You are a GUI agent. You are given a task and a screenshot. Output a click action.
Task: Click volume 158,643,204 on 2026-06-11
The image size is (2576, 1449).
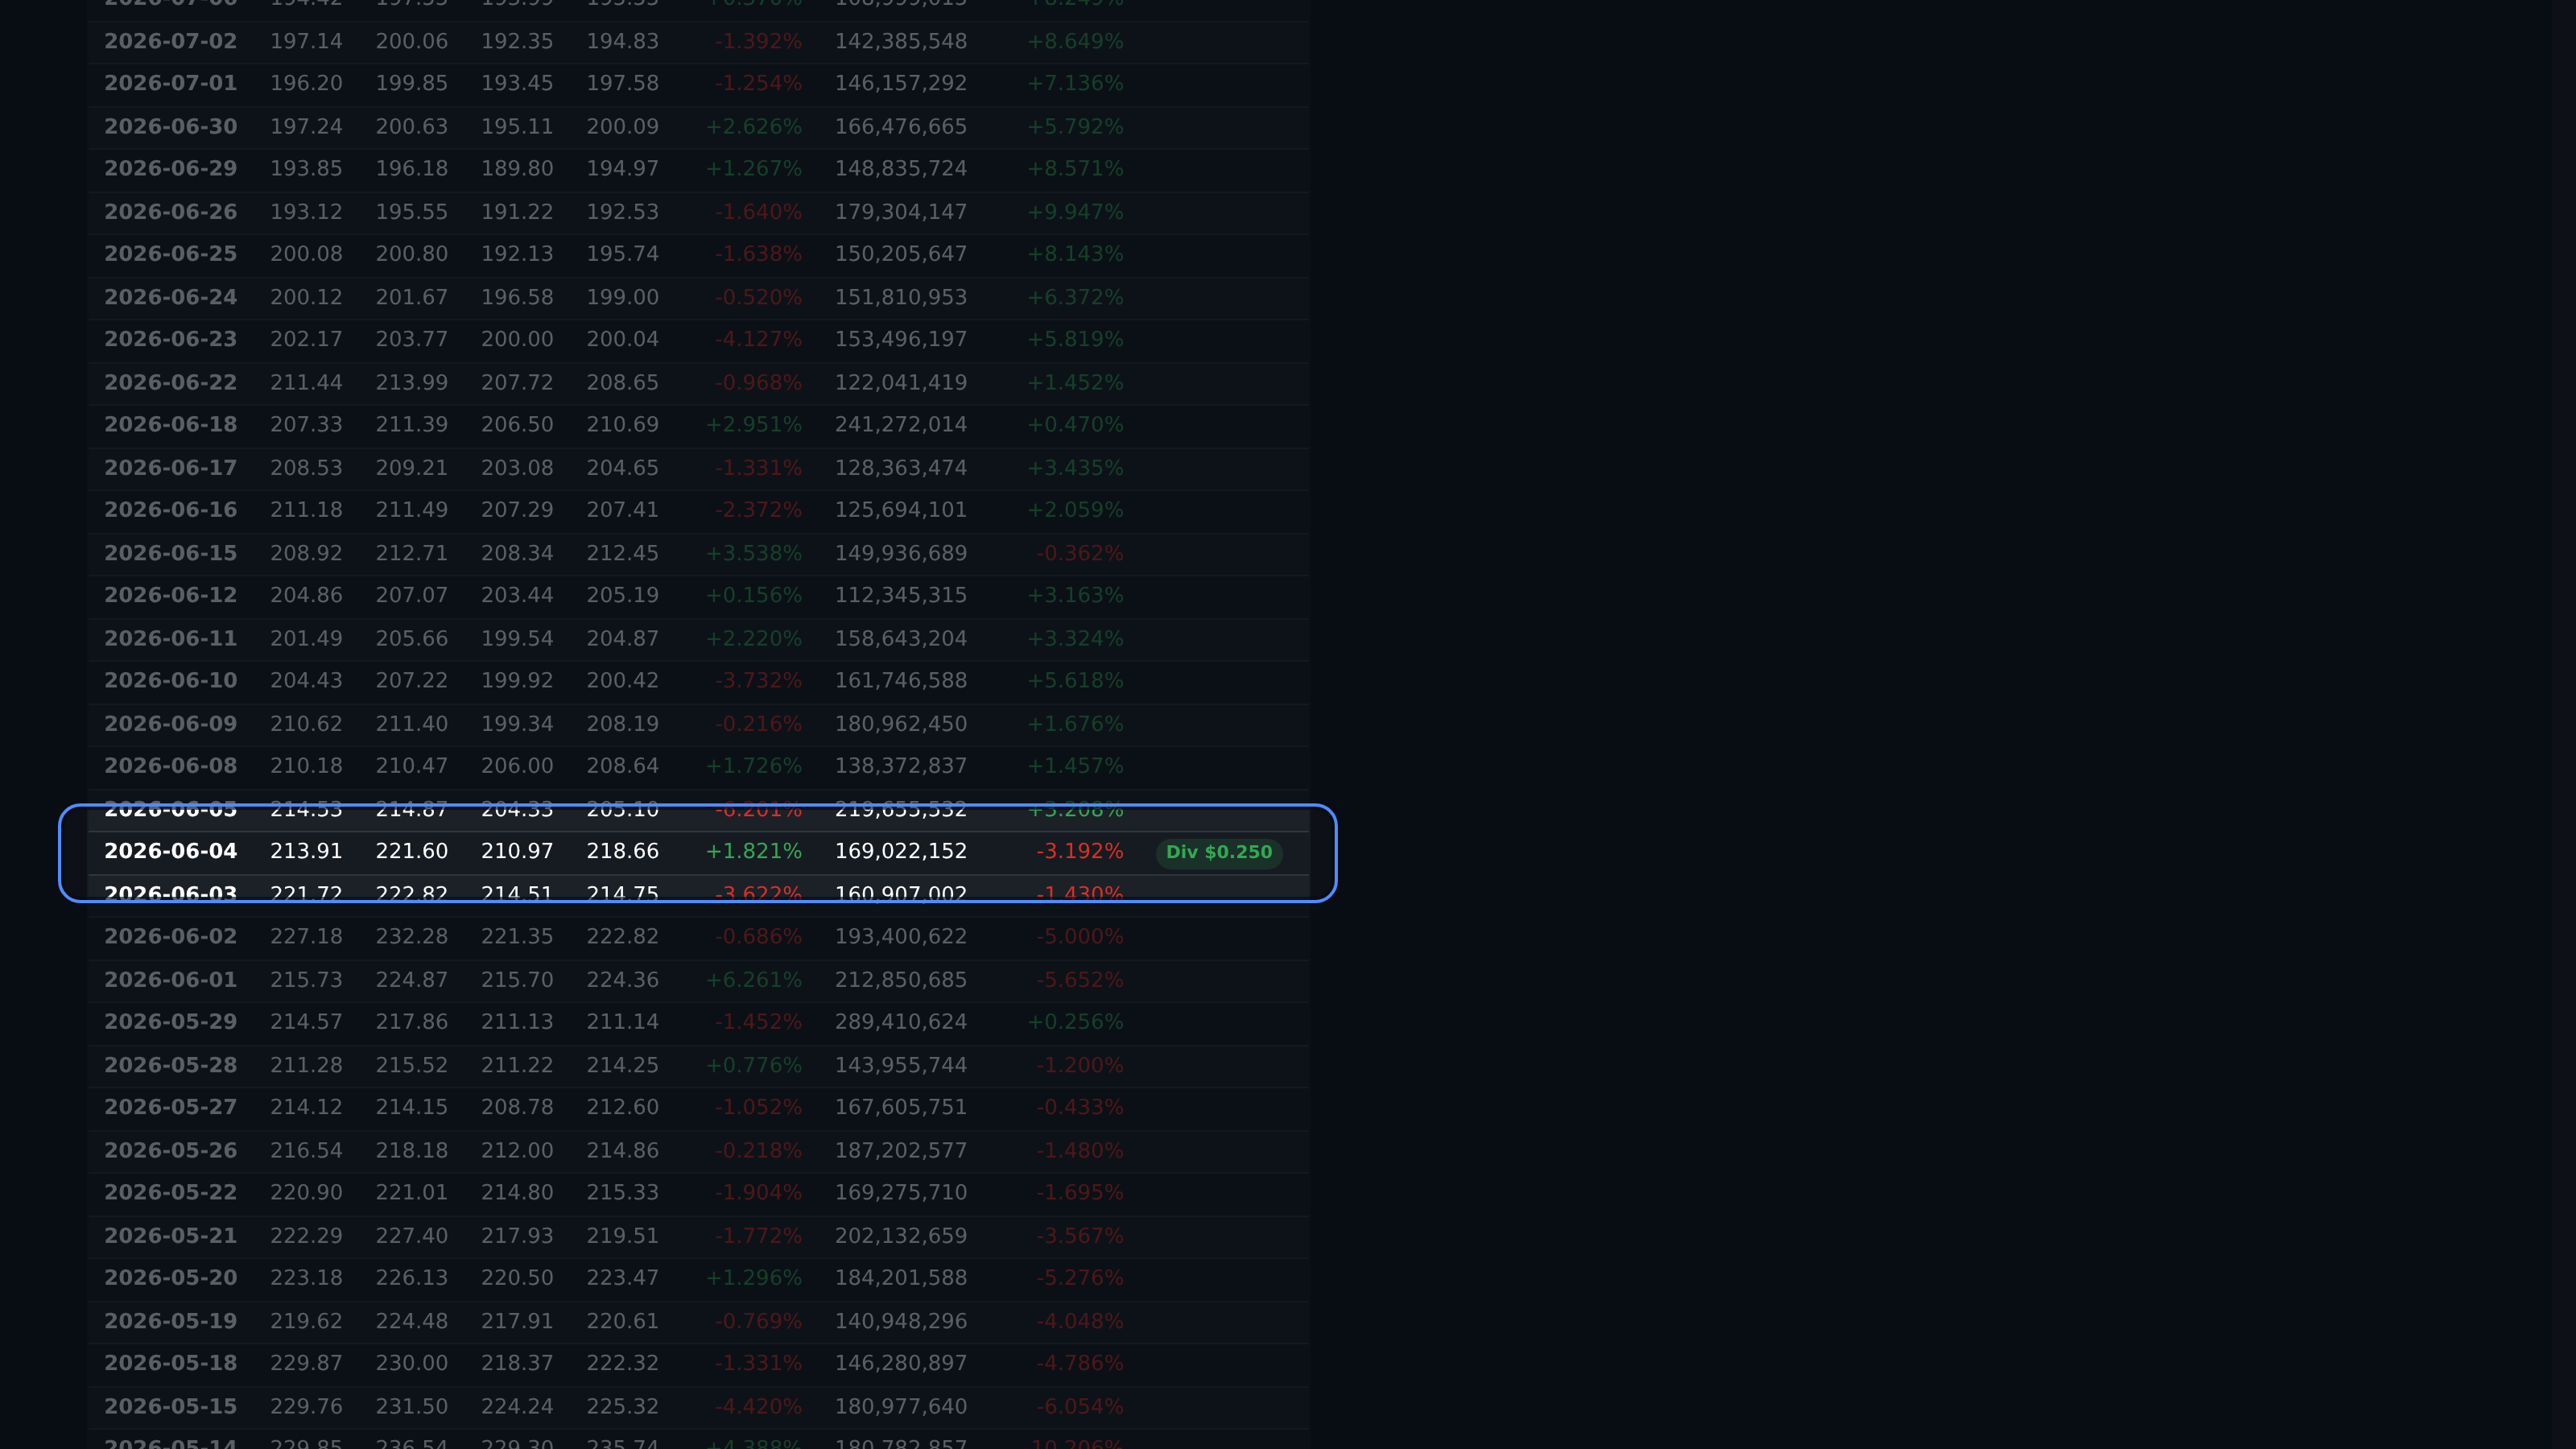(901, 638)
